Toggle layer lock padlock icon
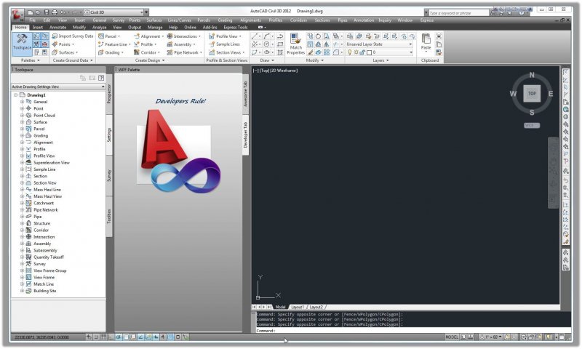This screenshot has width=582, height=349. 362,52
